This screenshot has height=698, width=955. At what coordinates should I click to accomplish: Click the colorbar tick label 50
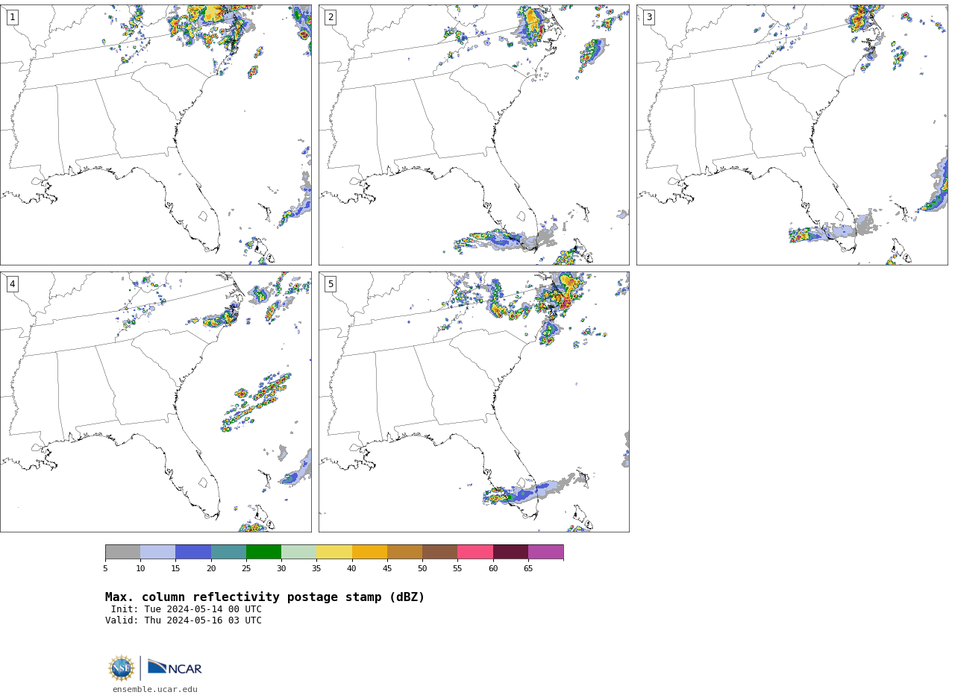422,569
